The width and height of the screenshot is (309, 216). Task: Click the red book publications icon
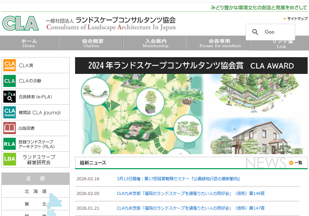click(10, 128)
